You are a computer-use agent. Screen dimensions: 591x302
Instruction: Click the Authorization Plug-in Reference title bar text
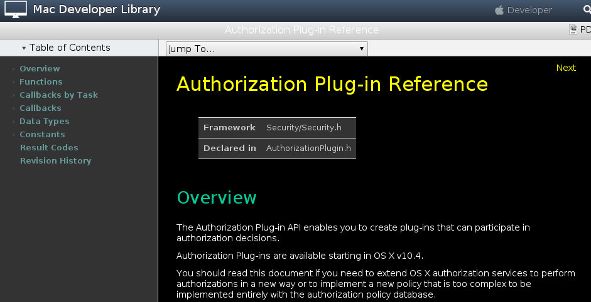[301, 30]
